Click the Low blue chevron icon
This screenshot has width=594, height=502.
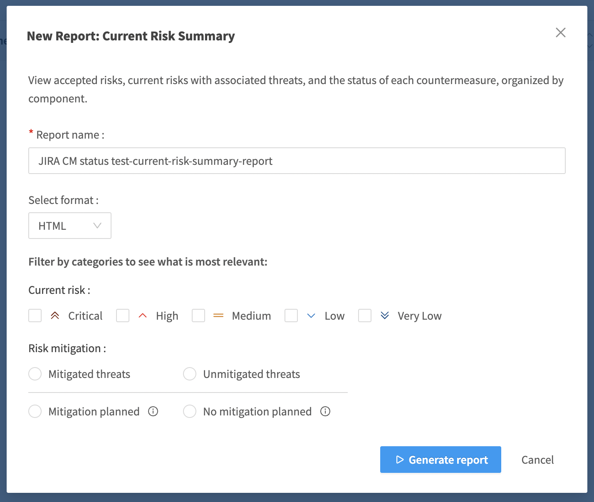click(x=311, y=316)
